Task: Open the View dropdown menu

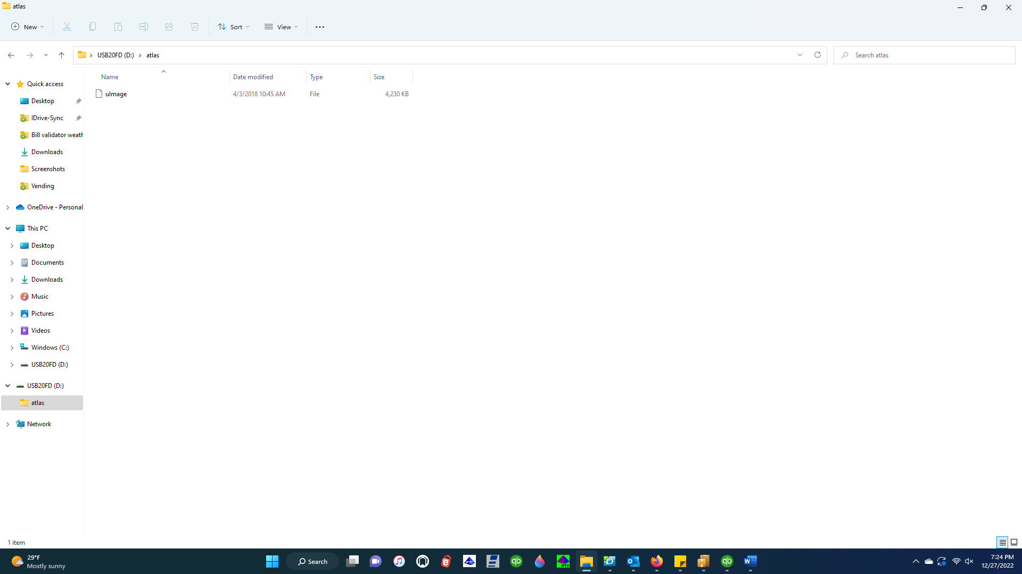Action: pos(281,27)
